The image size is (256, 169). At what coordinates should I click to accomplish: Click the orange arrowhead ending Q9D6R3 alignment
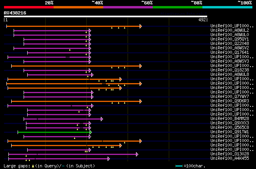141,101
